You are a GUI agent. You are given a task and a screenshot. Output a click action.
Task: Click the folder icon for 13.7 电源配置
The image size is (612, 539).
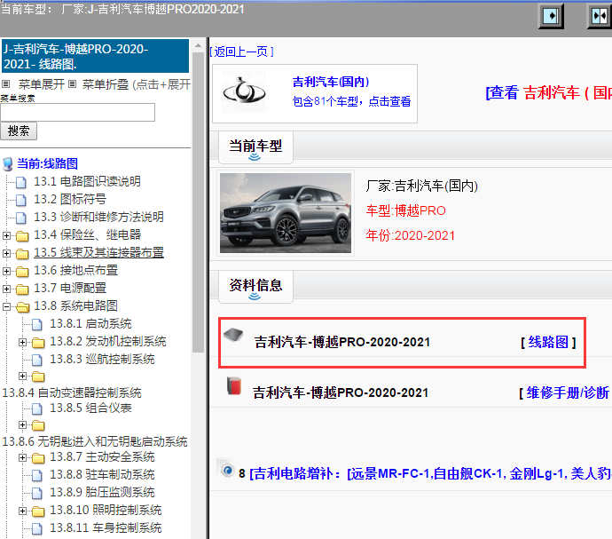tap(22, 289)
